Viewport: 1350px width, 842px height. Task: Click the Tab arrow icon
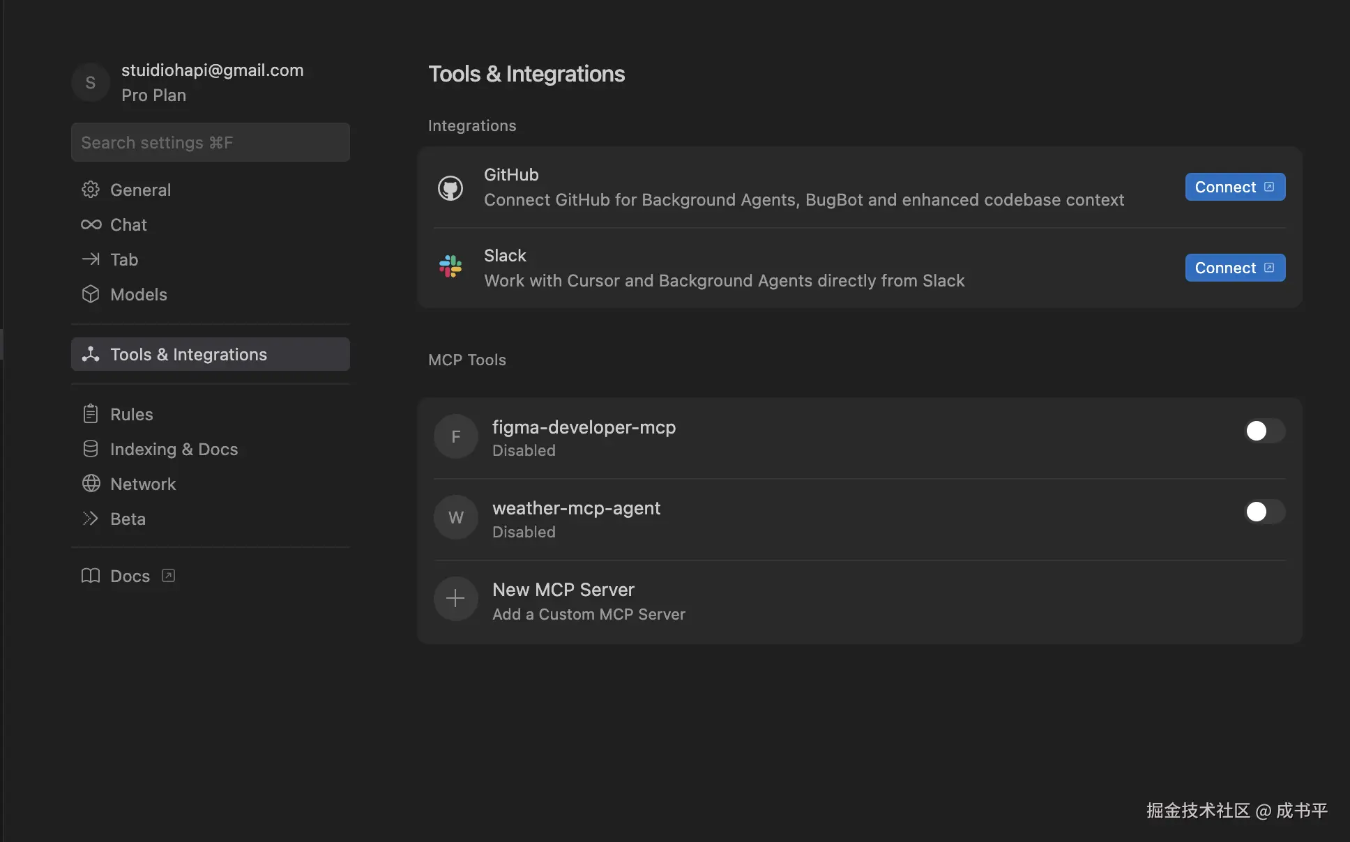(91, 259)
